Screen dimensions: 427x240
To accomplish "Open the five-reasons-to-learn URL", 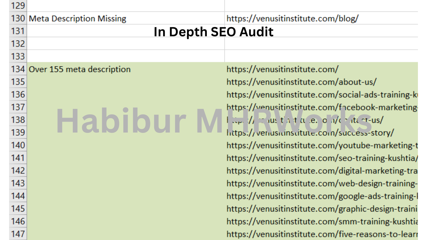I will pos(322,234).
